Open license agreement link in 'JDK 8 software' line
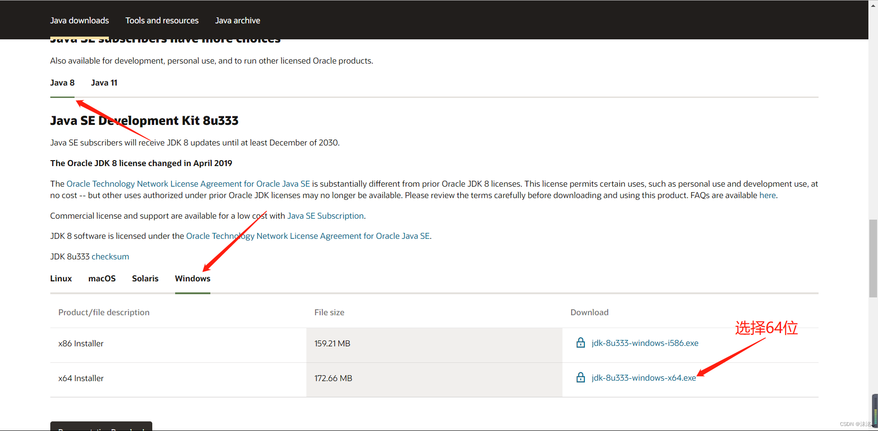The height and width of the screenshot is (431, 878). point(308,236)
